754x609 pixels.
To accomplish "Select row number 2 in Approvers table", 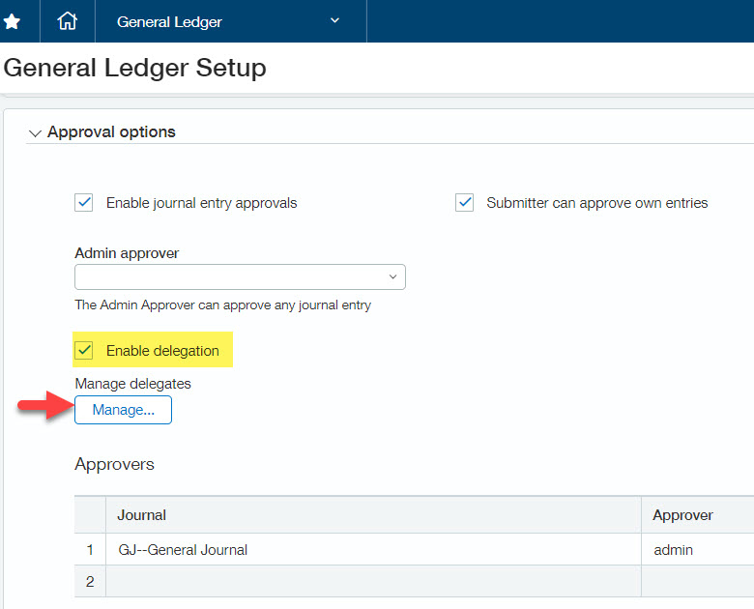I will point(90,581).
